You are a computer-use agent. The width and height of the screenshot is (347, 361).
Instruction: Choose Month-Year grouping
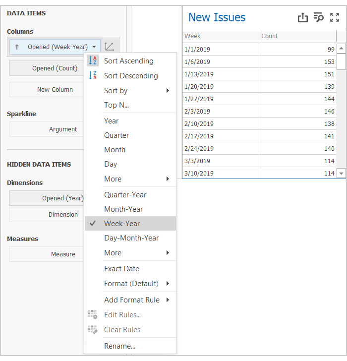click(x=123, y=209)
